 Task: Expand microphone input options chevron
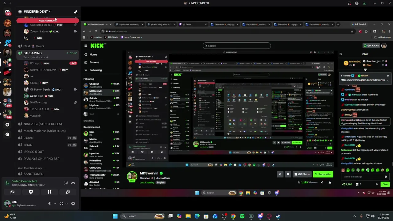[55, 204]
